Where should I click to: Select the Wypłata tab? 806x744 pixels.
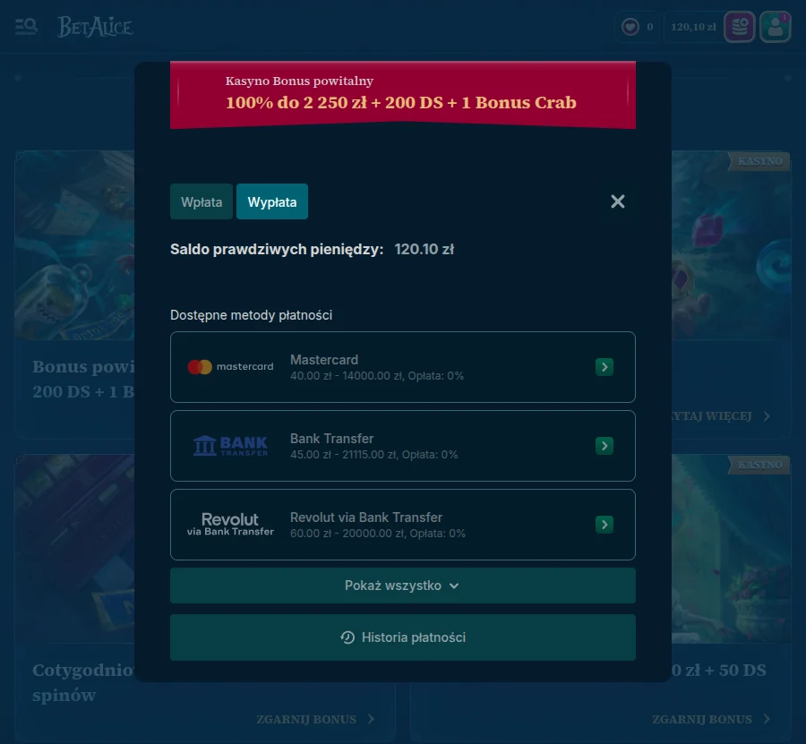pos(271,201)
